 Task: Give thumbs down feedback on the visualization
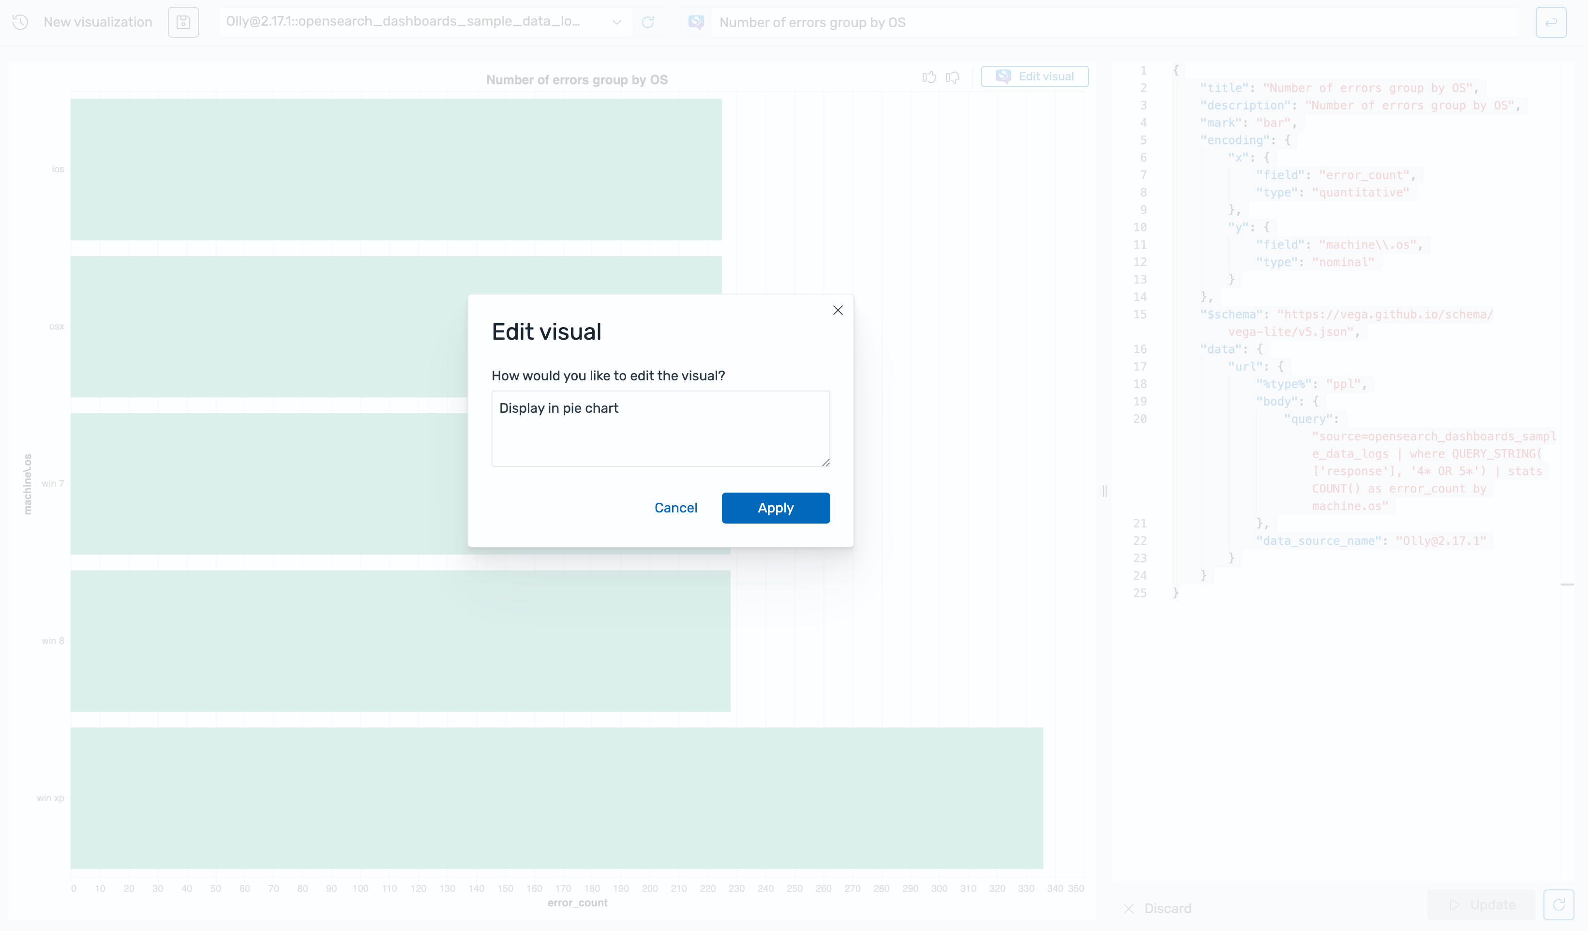click(x=952, y=77)
